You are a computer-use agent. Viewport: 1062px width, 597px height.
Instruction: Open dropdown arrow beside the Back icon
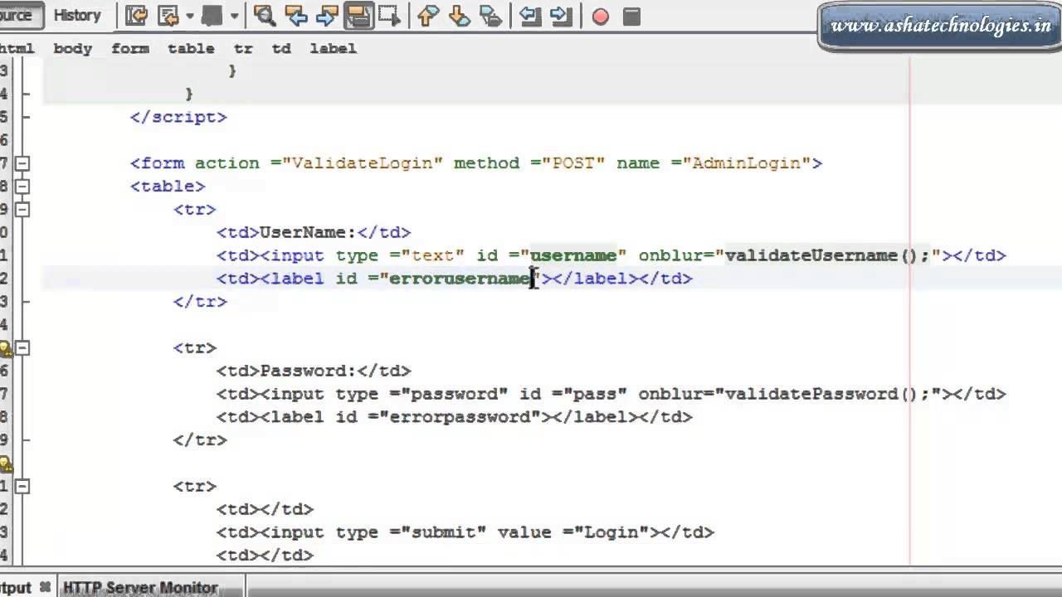189,16
